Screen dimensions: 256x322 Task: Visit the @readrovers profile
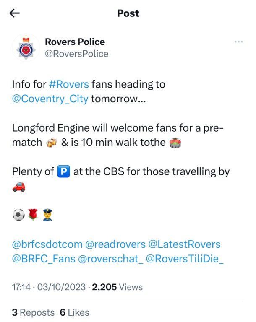[115, 244]
